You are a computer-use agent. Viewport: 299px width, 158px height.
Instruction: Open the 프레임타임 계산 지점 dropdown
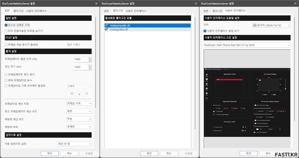[79, 103]
